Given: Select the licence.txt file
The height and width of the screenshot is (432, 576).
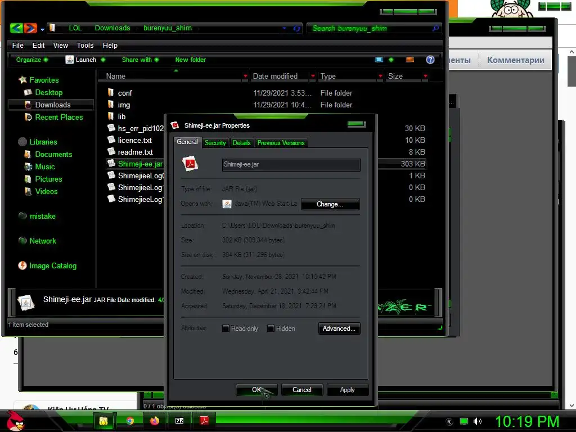Looking at the screenshot, I should 130,140.
